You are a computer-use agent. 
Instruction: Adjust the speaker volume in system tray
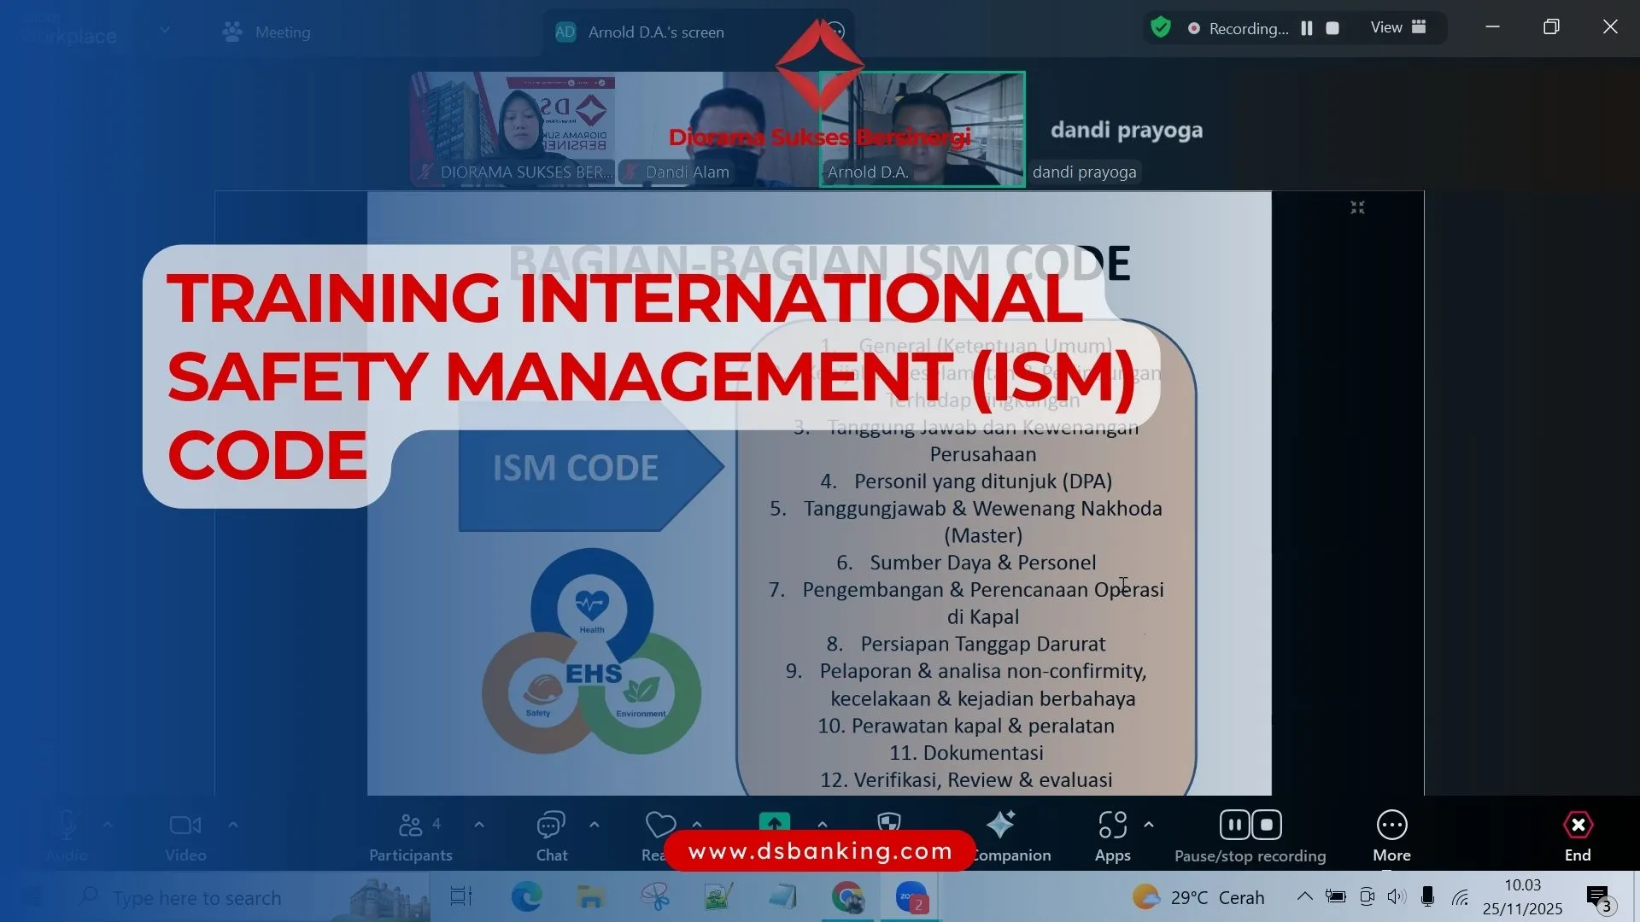(1397, 897)
